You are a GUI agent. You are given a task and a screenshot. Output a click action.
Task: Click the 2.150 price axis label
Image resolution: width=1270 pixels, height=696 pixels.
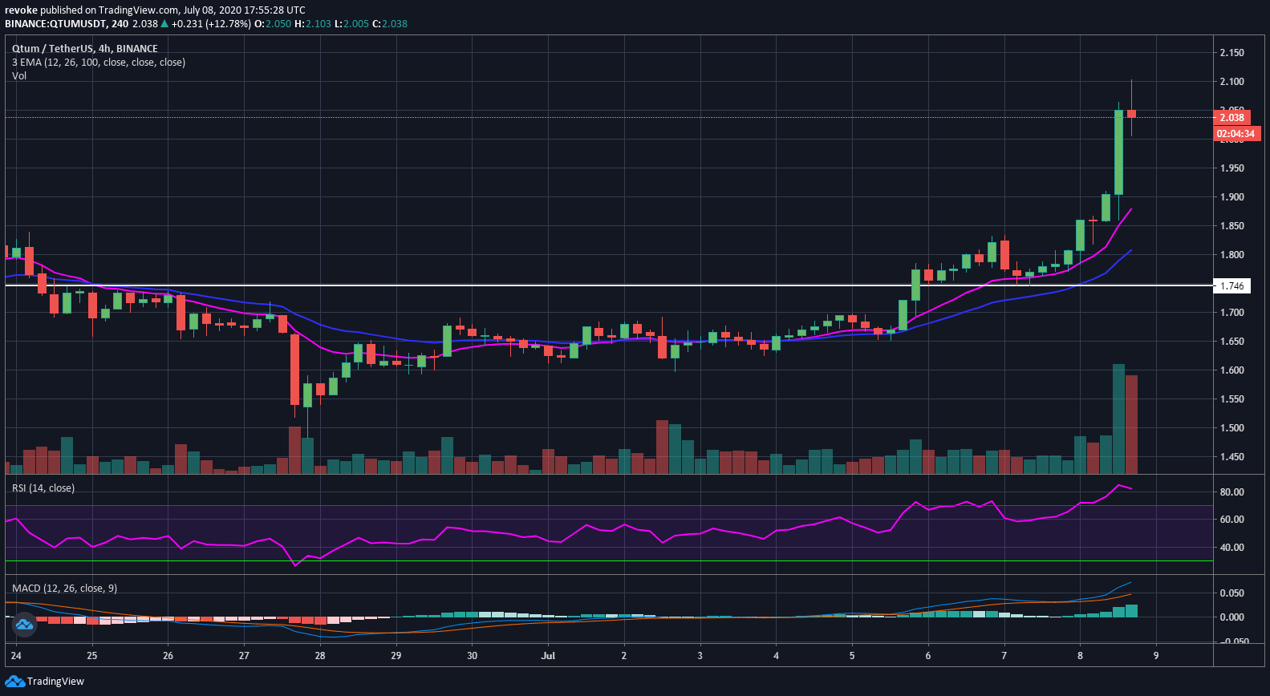point(1231,53)
